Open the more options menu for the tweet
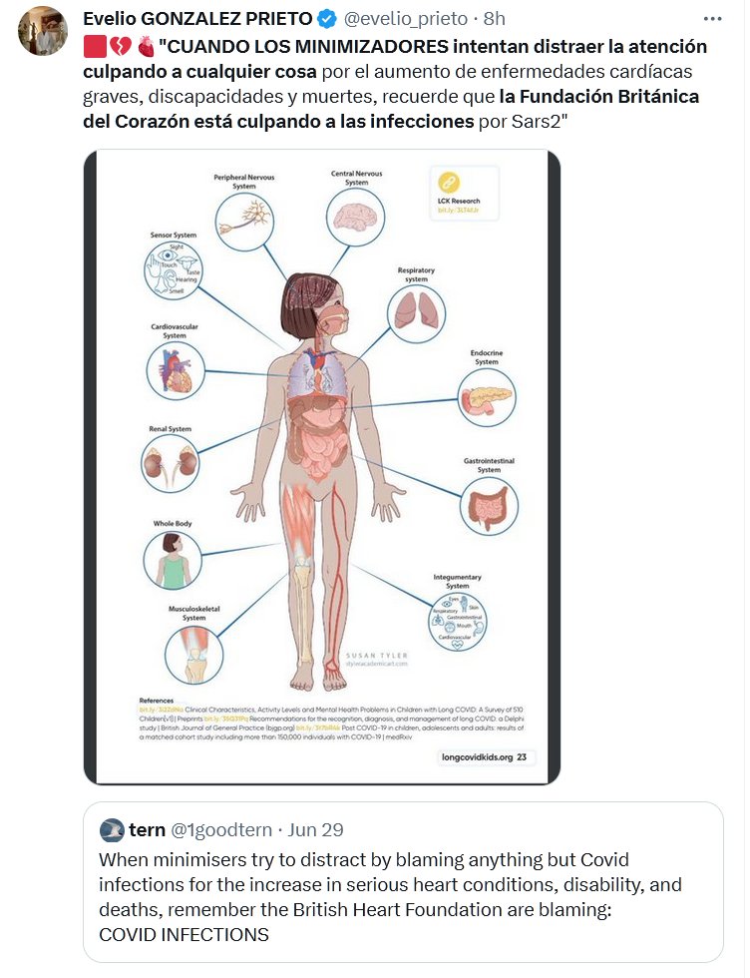Viewport: 750px width, 978px height. 711,19
